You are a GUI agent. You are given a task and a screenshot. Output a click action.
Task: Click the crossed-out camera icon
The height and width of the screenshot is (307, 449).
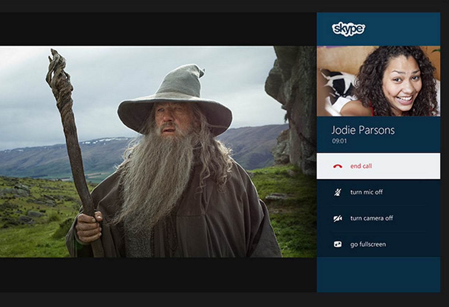point(338,218)
